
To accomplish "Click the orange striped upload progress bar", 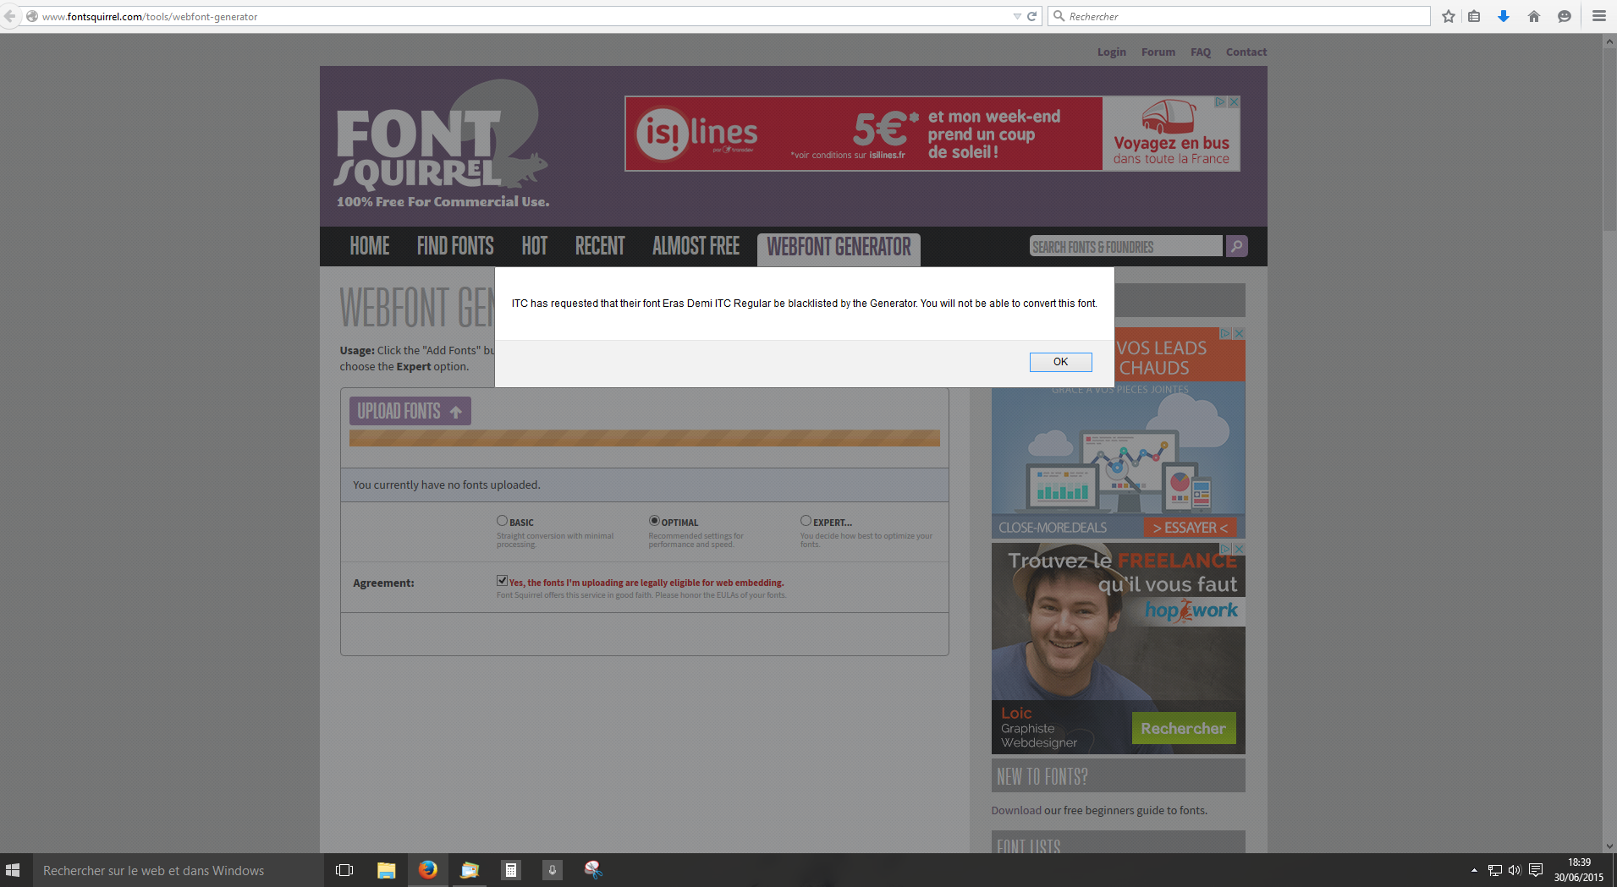I will click(x=645, y=437).
